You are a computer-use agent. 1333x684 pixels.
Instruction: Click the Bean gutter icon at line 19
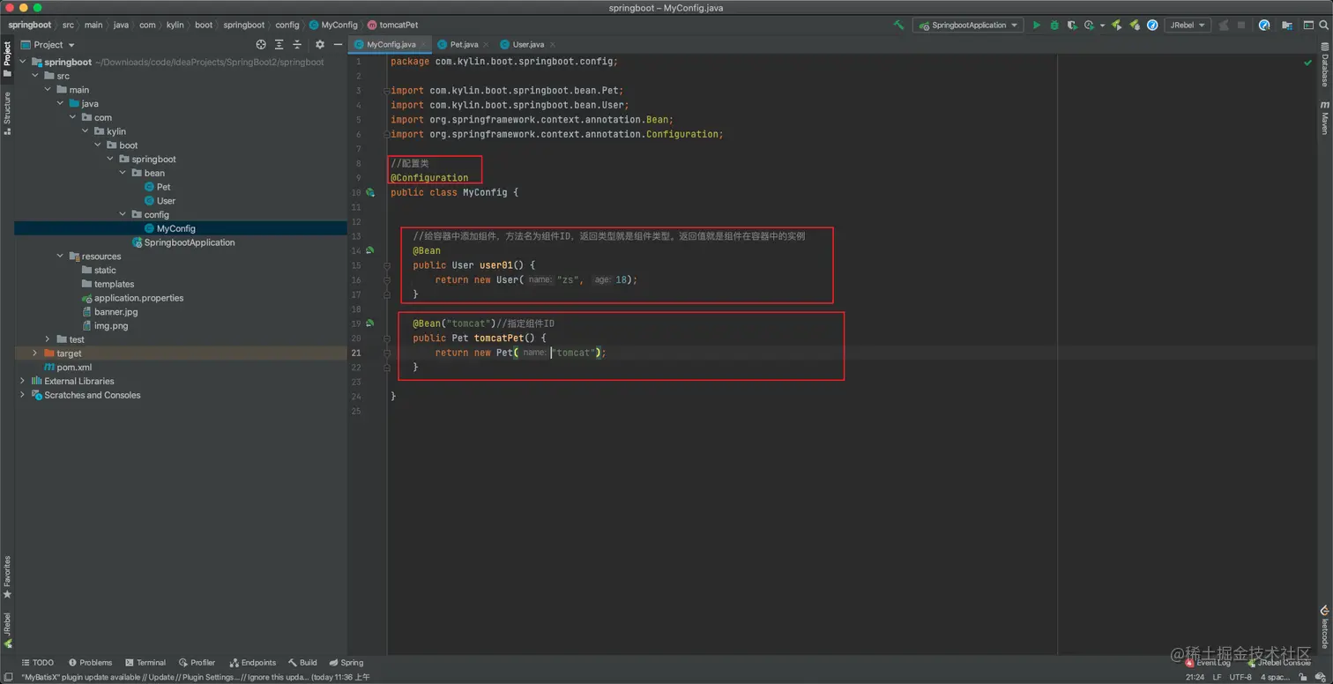370,323
